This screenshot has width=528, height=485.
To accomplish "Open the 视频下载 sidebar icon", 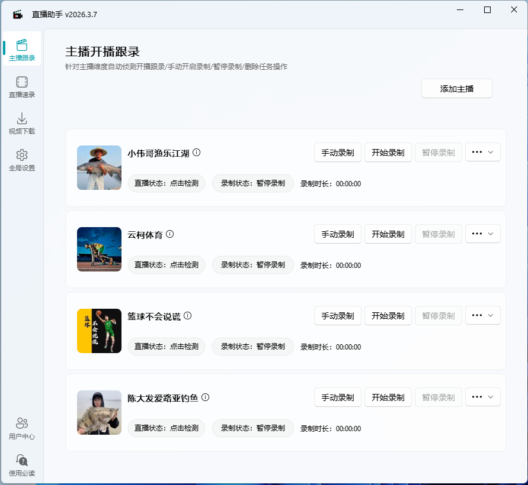I will click(x=21, y=123).
